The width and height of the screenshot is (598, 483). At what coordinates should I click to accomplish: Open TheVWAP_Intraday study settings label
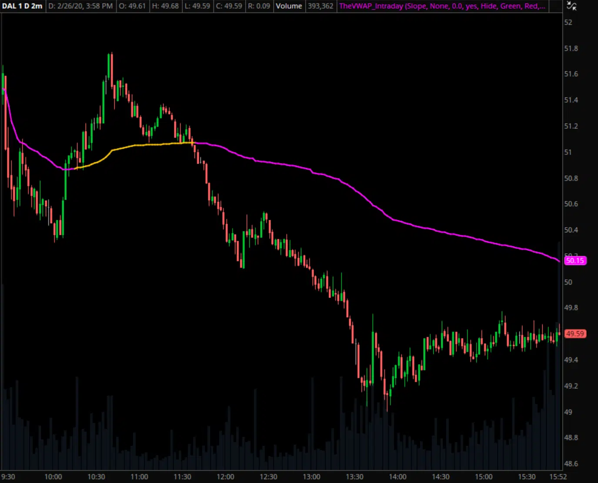tap(442, 6)
